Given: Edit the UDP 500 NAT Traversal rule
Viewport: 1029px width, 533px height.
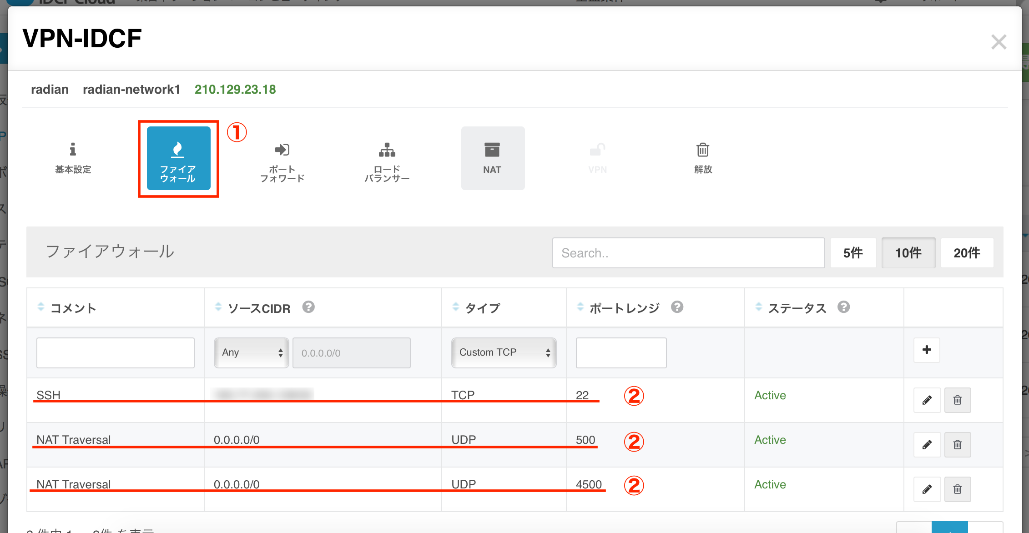Looking at the screenshot, I should click(x=927, y=445).
